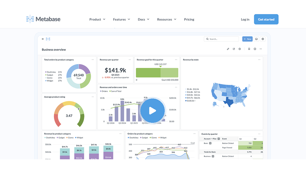Expand the Resources dropdown menu

pyautogui.click(x=167, y=19)
